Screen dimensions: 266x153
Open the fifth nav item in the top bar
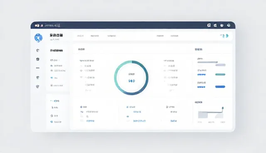(175, 36)
